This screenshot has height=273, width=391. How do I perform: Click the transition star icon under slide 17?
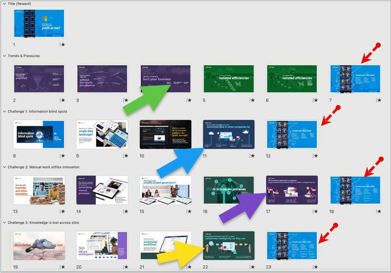316,211
